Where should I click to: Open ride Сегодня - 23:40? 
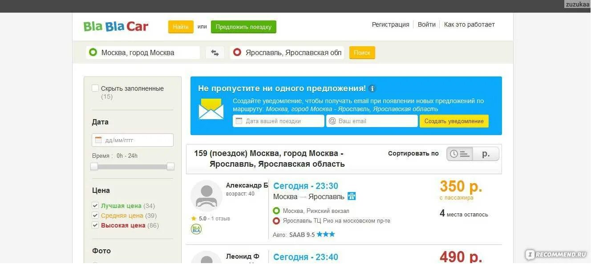(x=306, y=257)
